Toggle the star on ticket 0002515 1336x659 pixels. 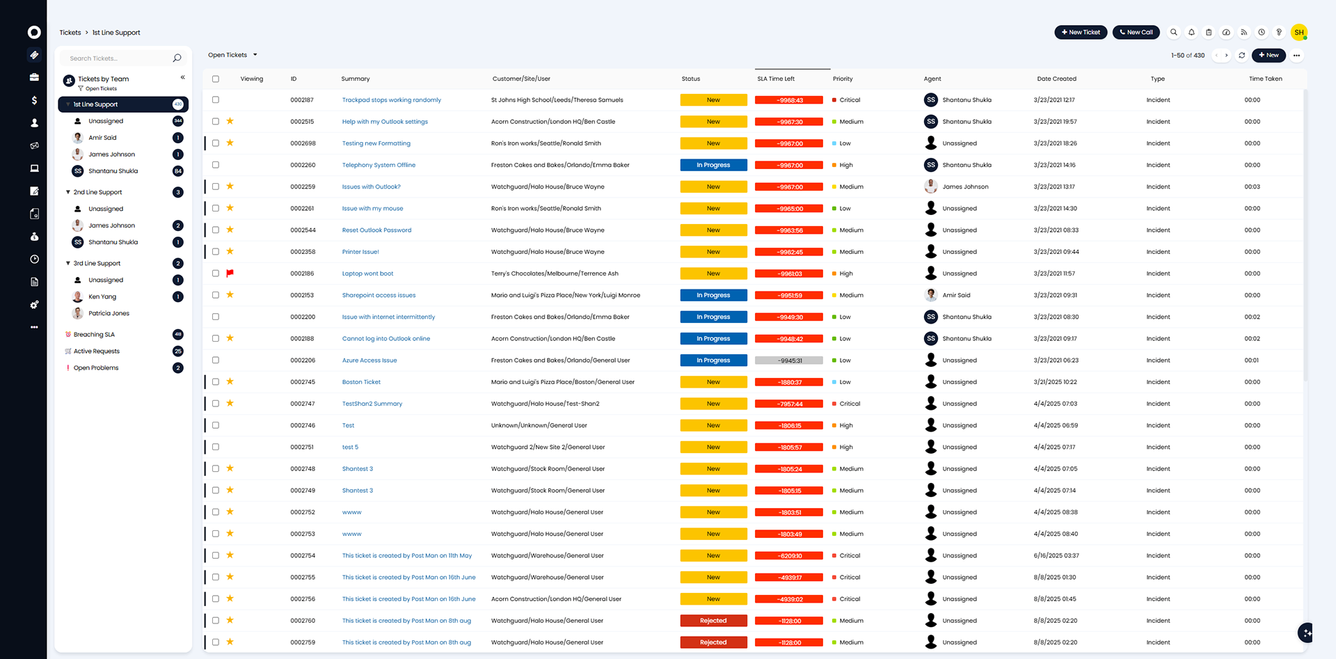point(230,121)
